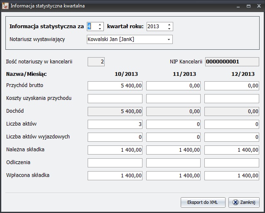265x213 pixels.
Task: Click Przychód brutto field for 12/2013
Action: tap(231, 86)
